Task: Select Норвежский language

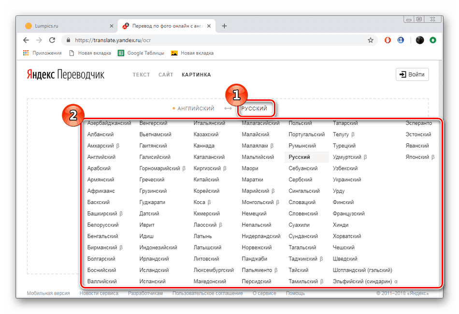Action: pyautogui.click(x=257, y=247)
